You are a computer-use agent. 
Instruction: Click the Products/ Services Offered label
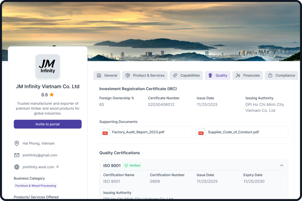(x=36, y=197)
